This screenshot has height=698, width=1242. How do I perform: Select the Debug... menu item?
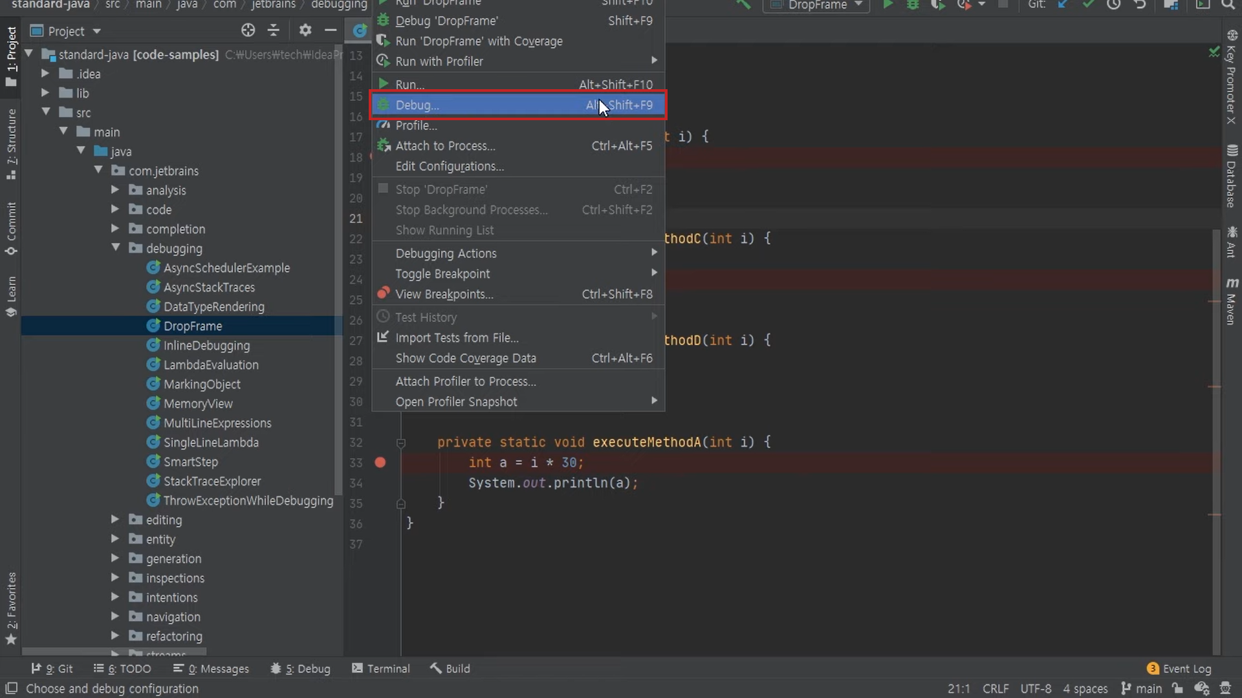click(x=518, y=105)
